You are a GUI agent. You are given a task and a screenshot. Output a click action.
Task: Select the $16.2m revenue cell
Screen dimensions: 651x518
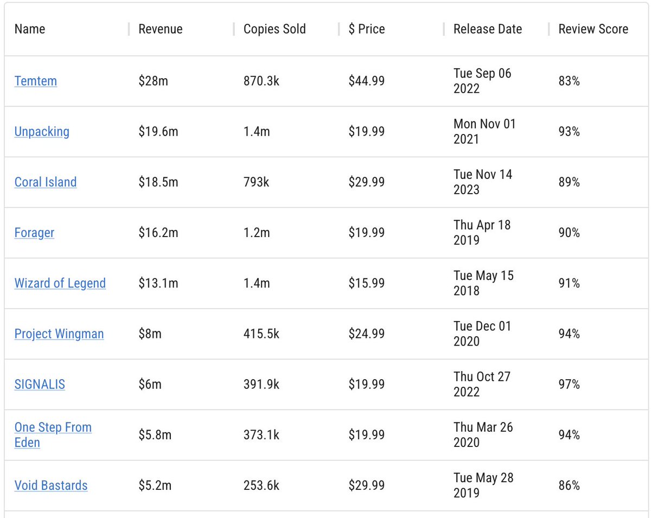coord(158,233)
